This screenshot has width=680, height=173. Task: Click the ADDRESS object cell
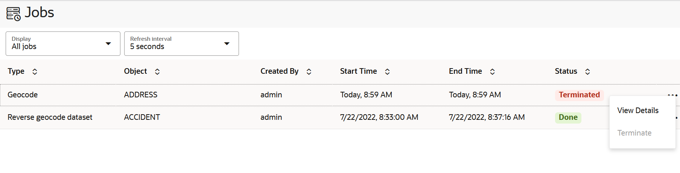tap(141, 95)
